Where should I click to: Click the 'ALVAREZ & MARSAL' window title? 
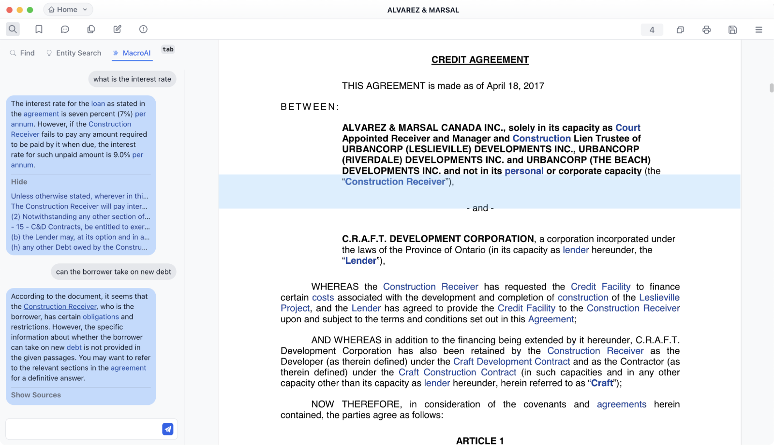coord(423,10)
